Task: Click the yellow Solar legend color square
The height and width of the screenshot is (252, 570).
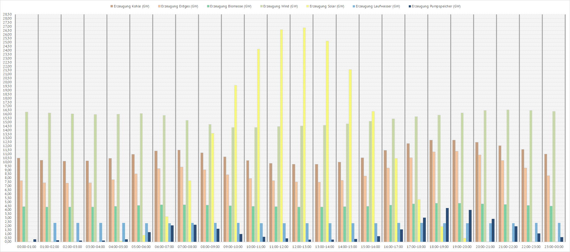Action: (x=308, y=7)
